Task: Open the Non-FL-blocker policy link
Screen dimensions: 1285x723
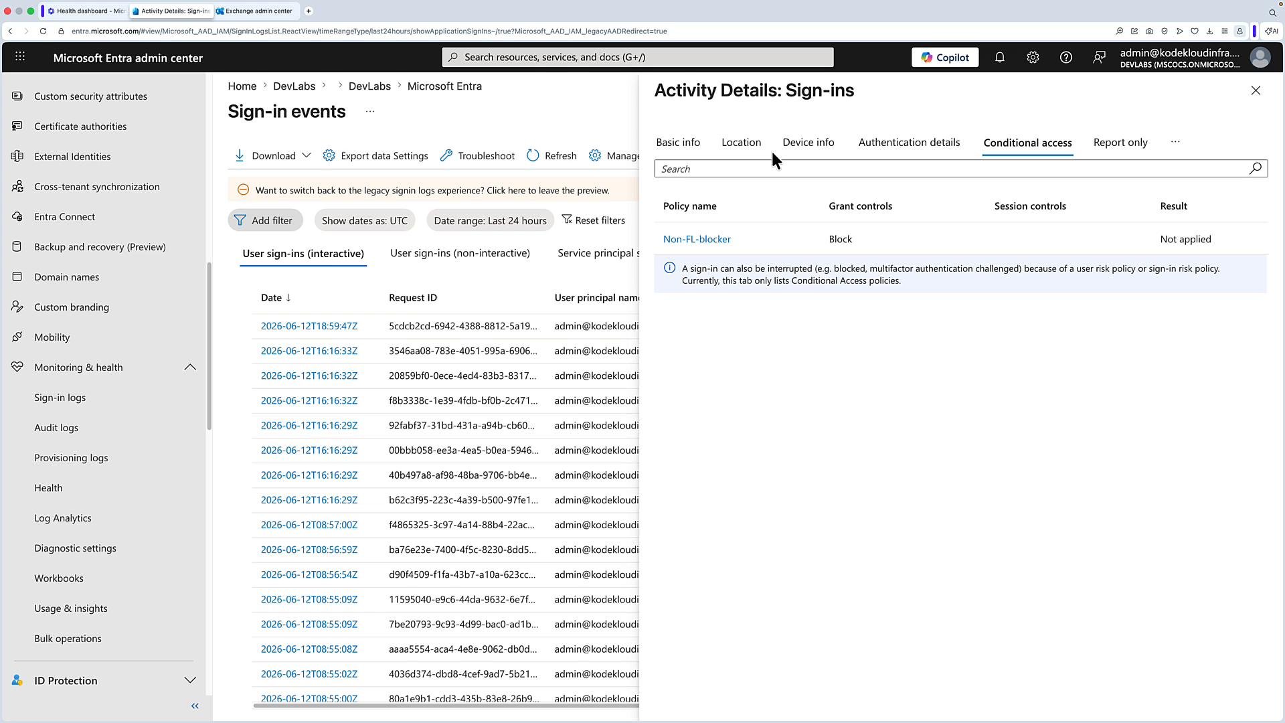Action: (x=697, y=239)
